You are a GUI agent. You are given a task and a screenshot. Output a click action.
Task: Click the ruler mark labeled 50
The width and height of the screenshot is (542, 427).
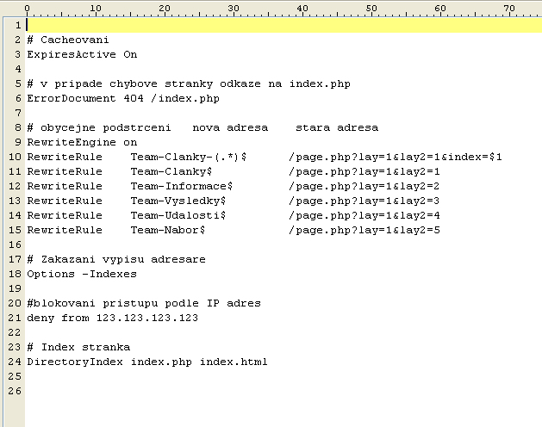[371, 9]
